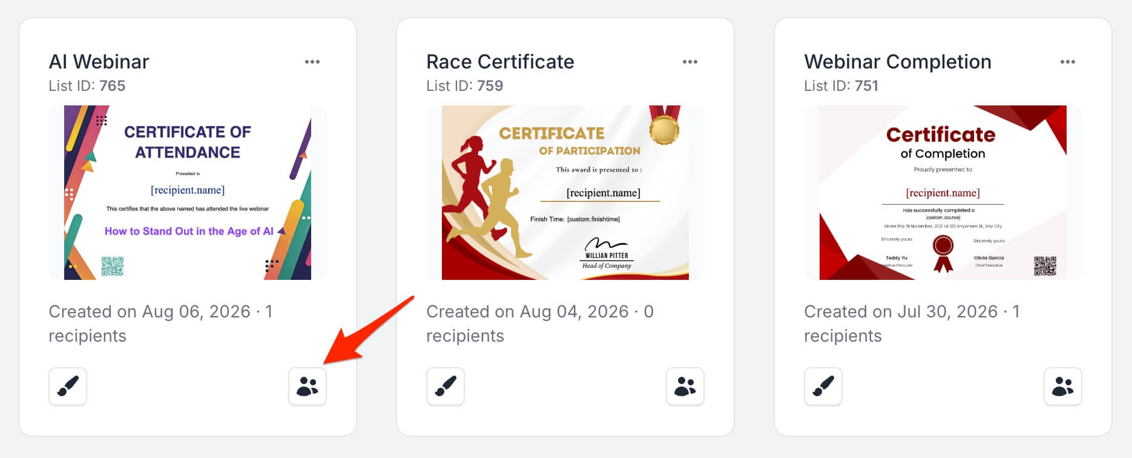The image size is (1132, 458).
Task: Select the Race Certificate preview image
Action: point(565,193)
